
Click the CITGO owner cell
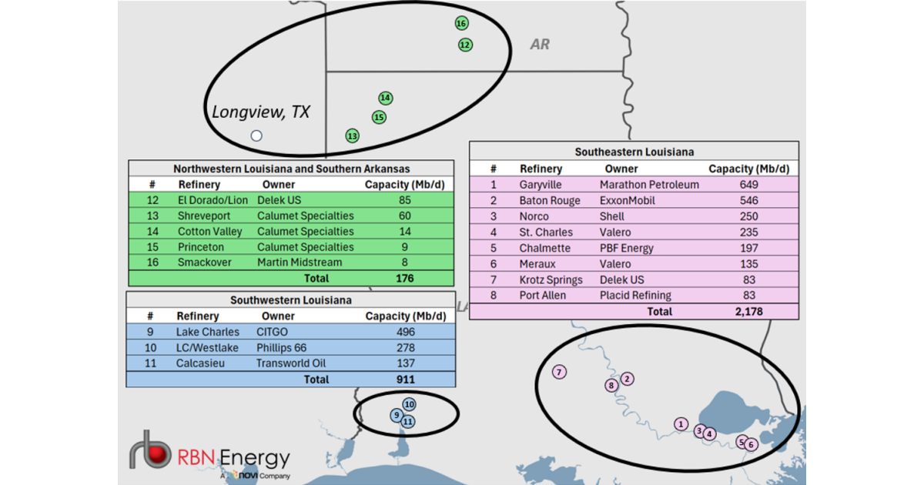click(273, 332)
